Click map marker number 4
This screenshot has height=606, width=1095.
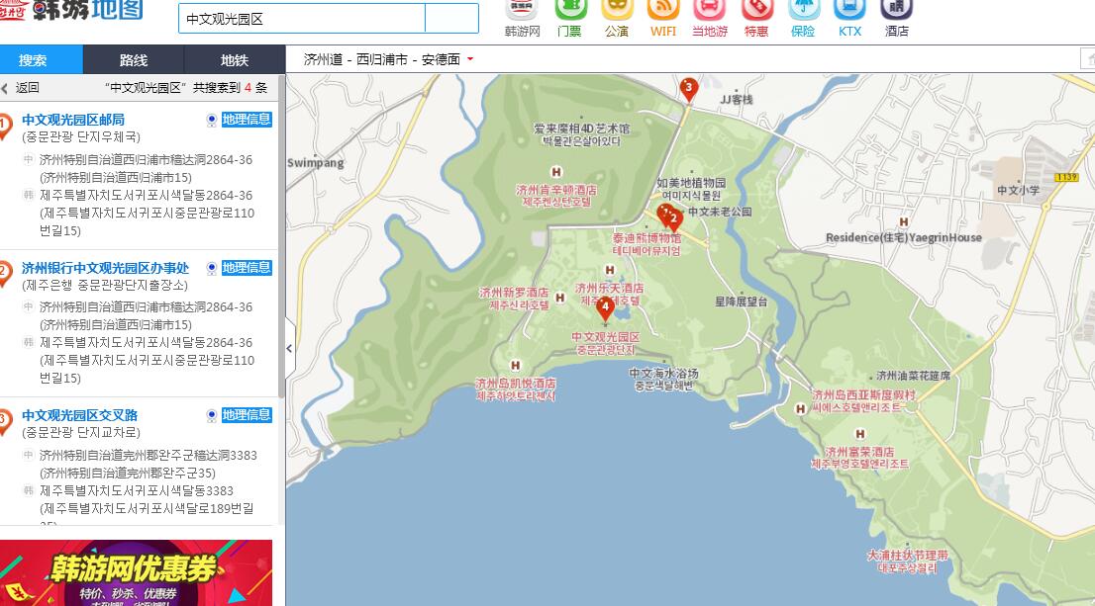[x=605, y=307]
